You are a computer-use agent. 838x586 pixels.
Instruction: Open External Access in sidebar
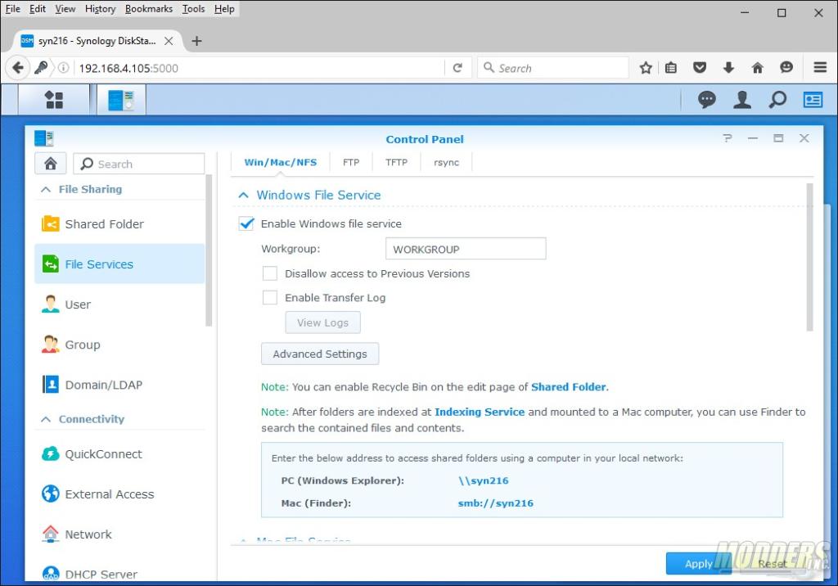click(109, 494)
